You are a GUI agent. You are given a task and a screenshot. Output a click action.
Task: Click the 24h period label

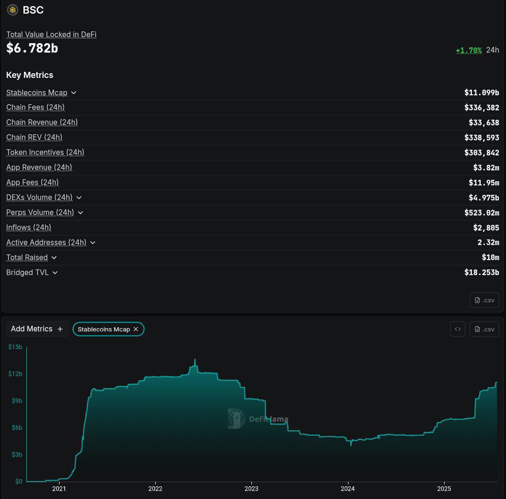pos(492,50)
